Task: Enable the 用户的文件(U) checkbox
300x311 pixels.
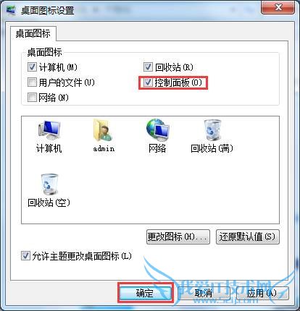Action: tap(32, 82)
